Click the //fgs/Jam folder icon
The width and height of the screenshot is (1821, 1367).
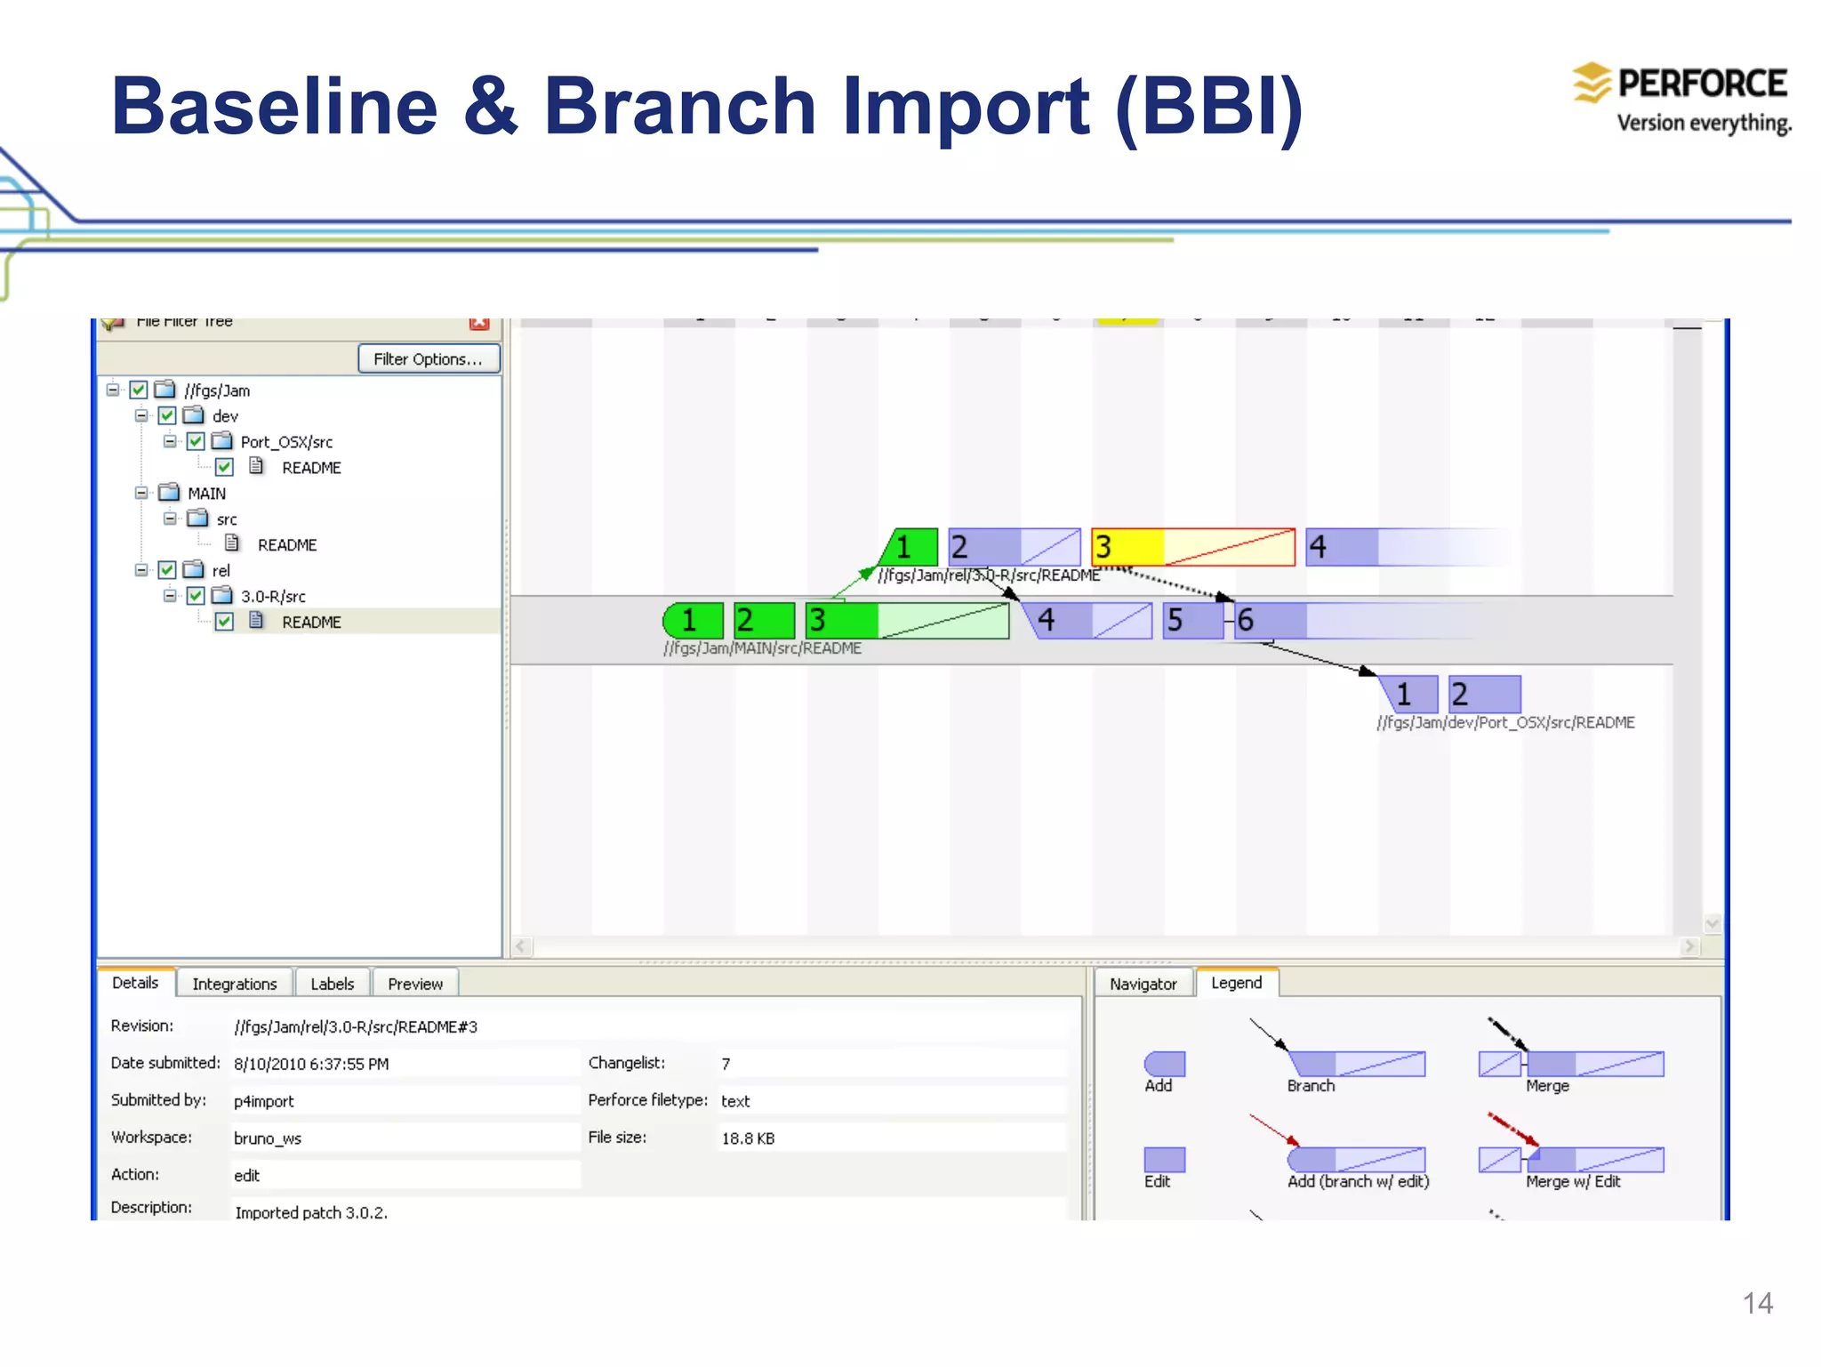point(165,390)
